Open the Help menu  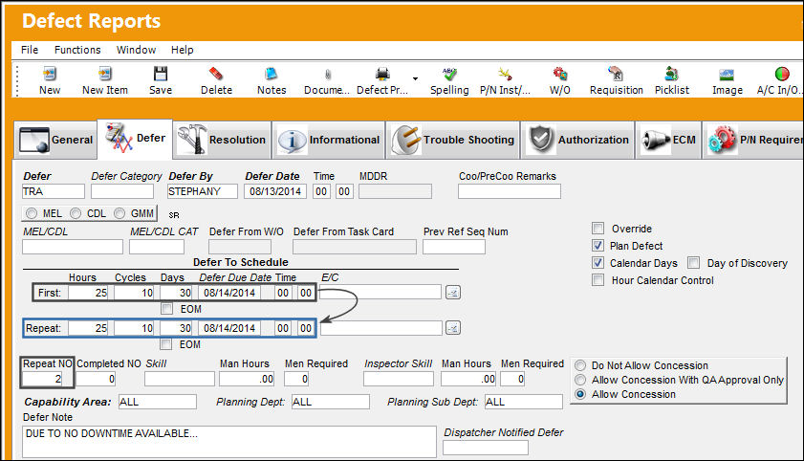coord(182,50)
